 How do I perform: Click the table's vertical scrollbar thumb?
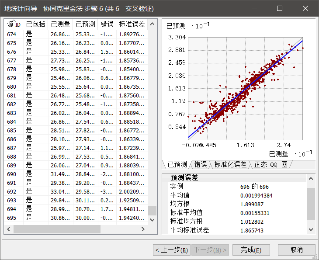click(x=152, y=211)
